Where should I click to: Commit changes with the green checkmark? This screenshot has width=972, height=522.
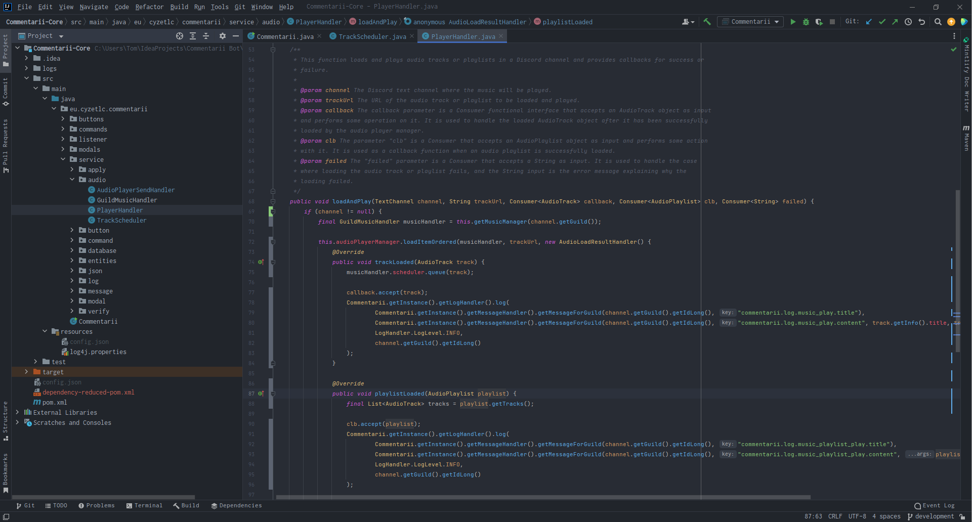[x=882, y=22]
